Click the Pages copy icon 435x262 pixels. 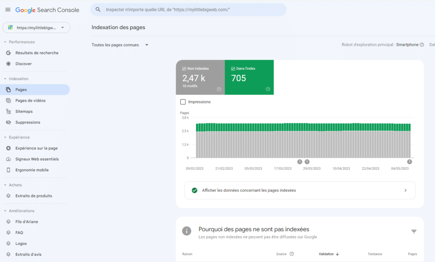(8, 89)
